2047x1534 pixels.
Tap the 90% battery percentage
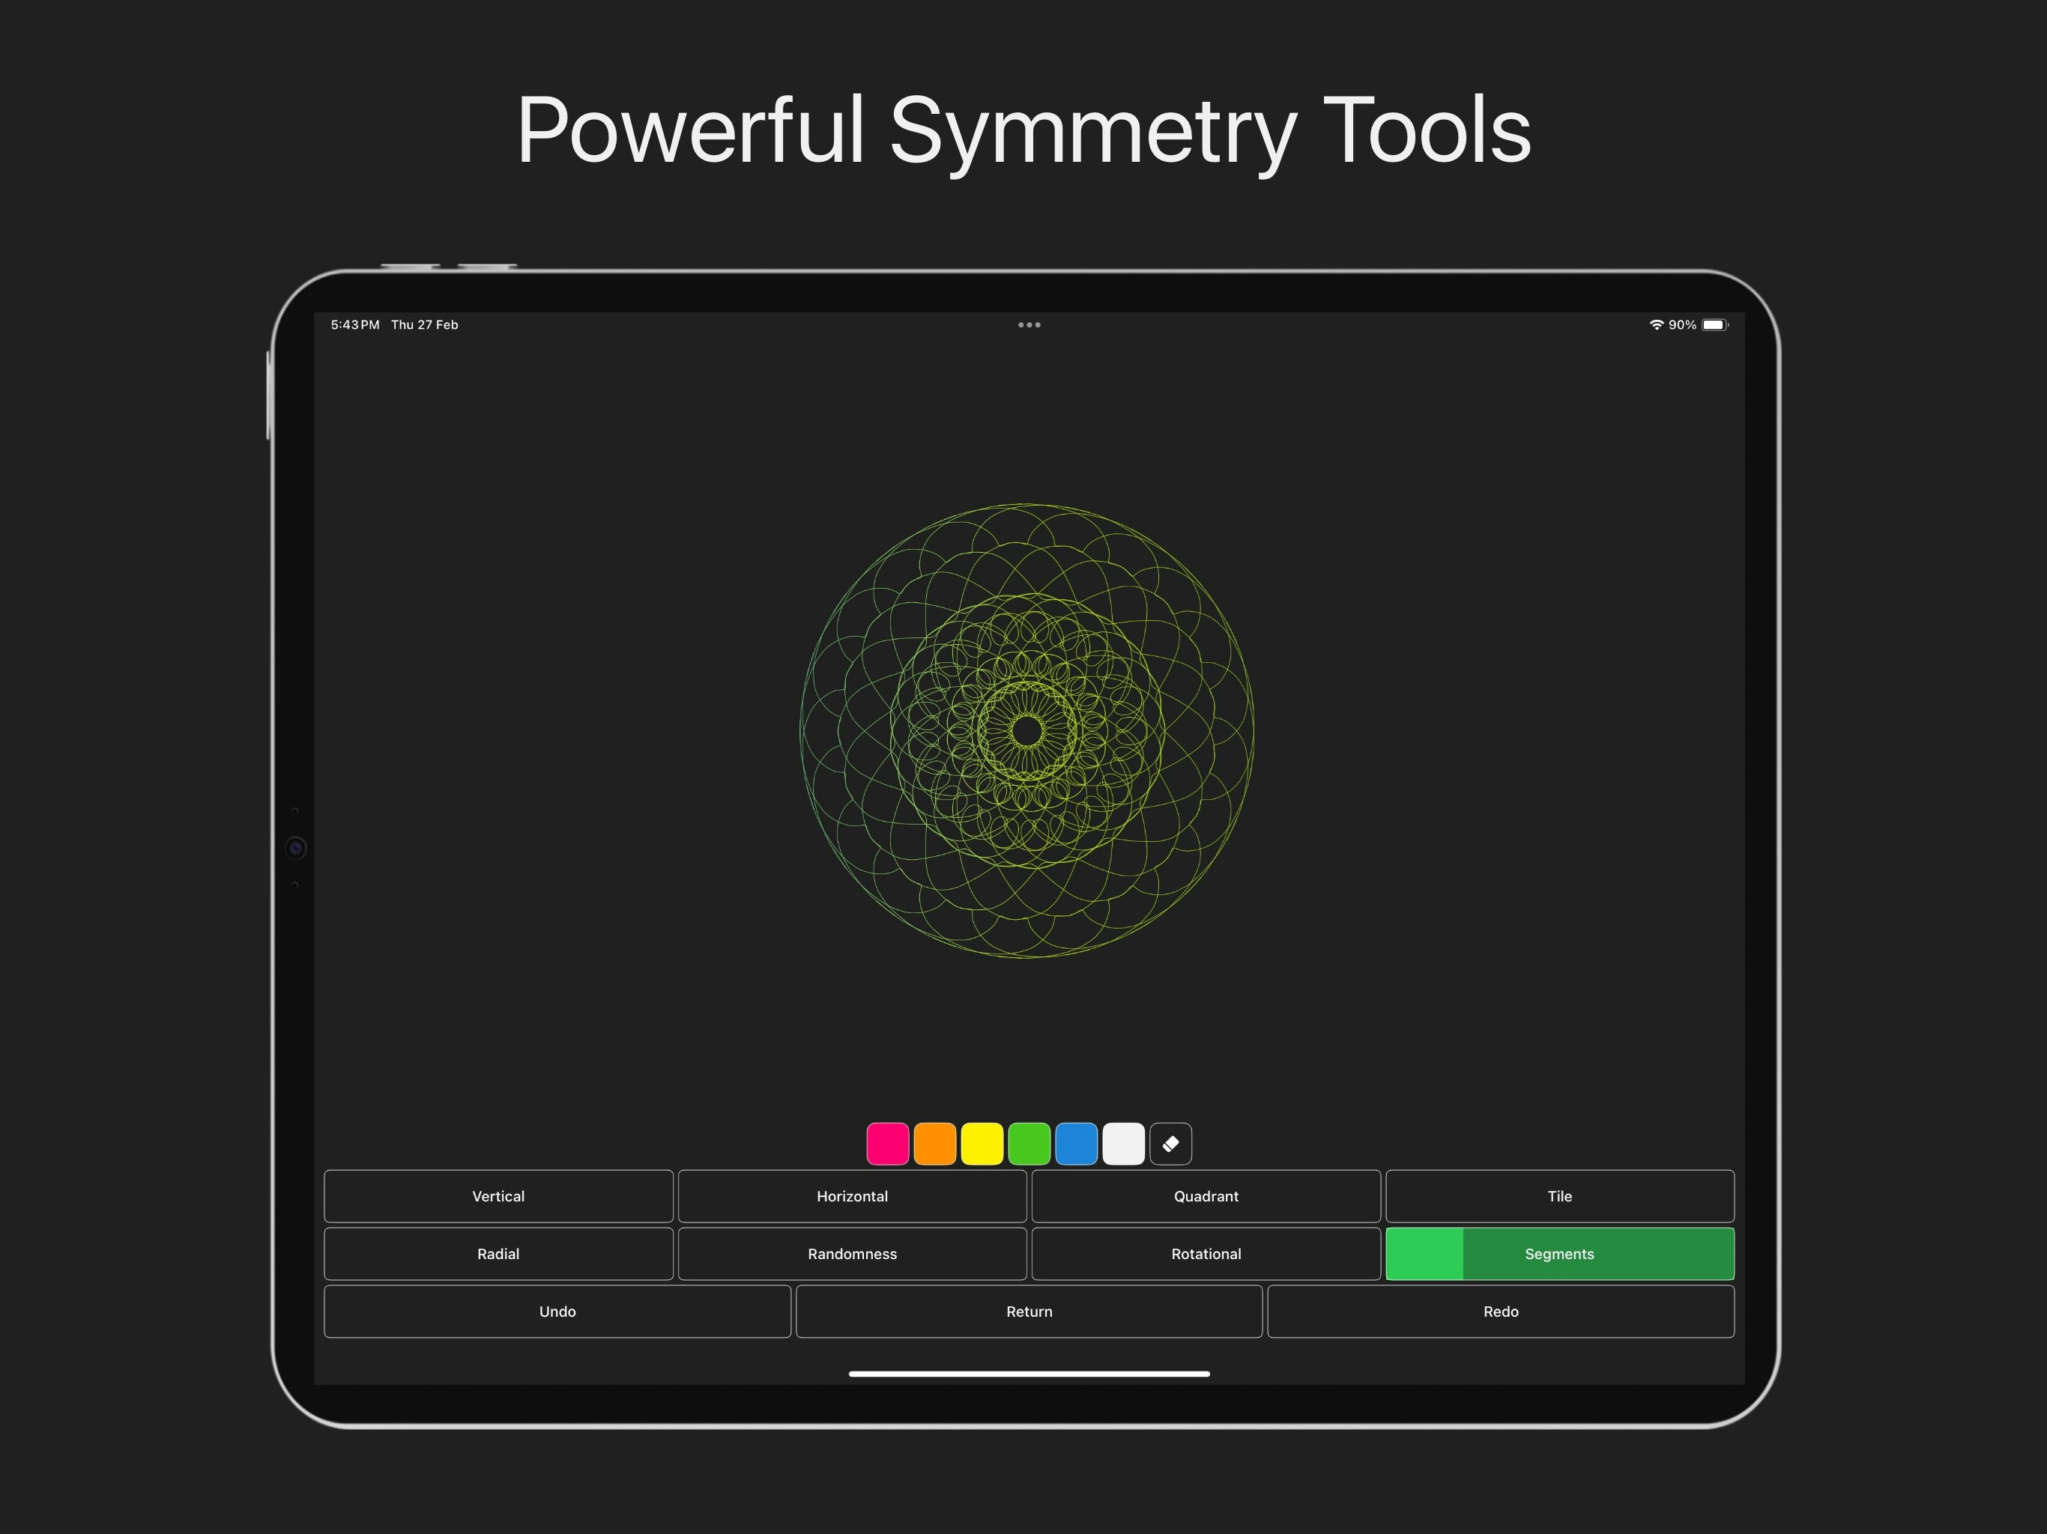1682,325
